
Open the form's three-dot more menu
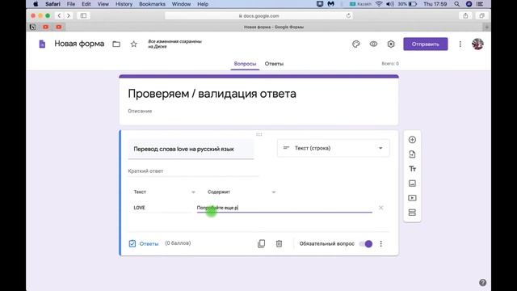[x=460, y=44]
